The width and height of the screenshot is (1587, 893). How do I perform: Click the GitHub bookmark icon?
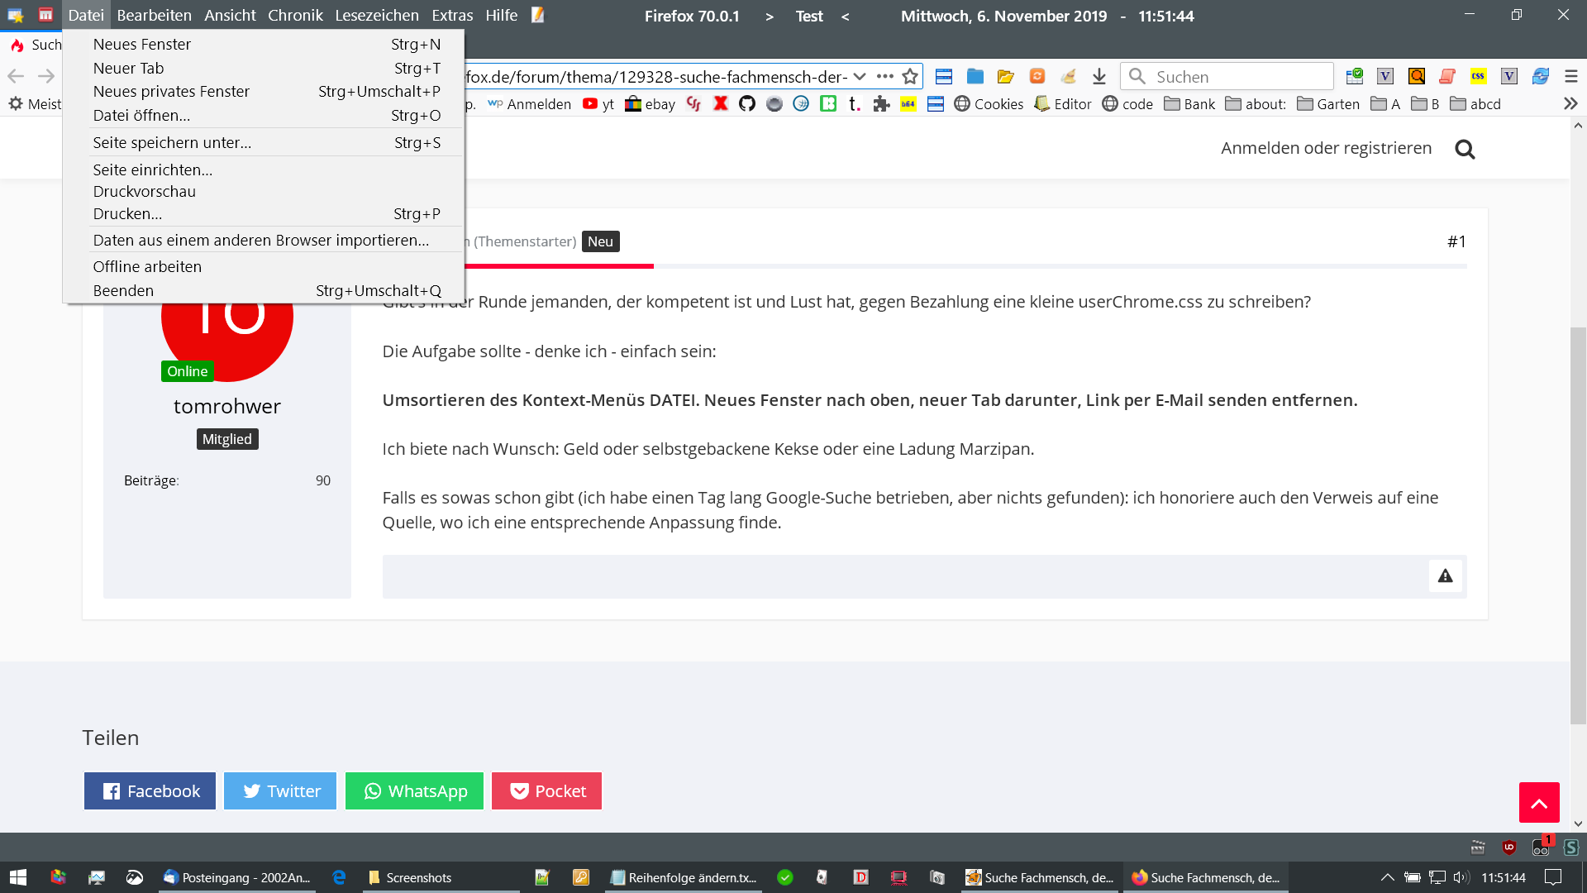click(747, 104)
